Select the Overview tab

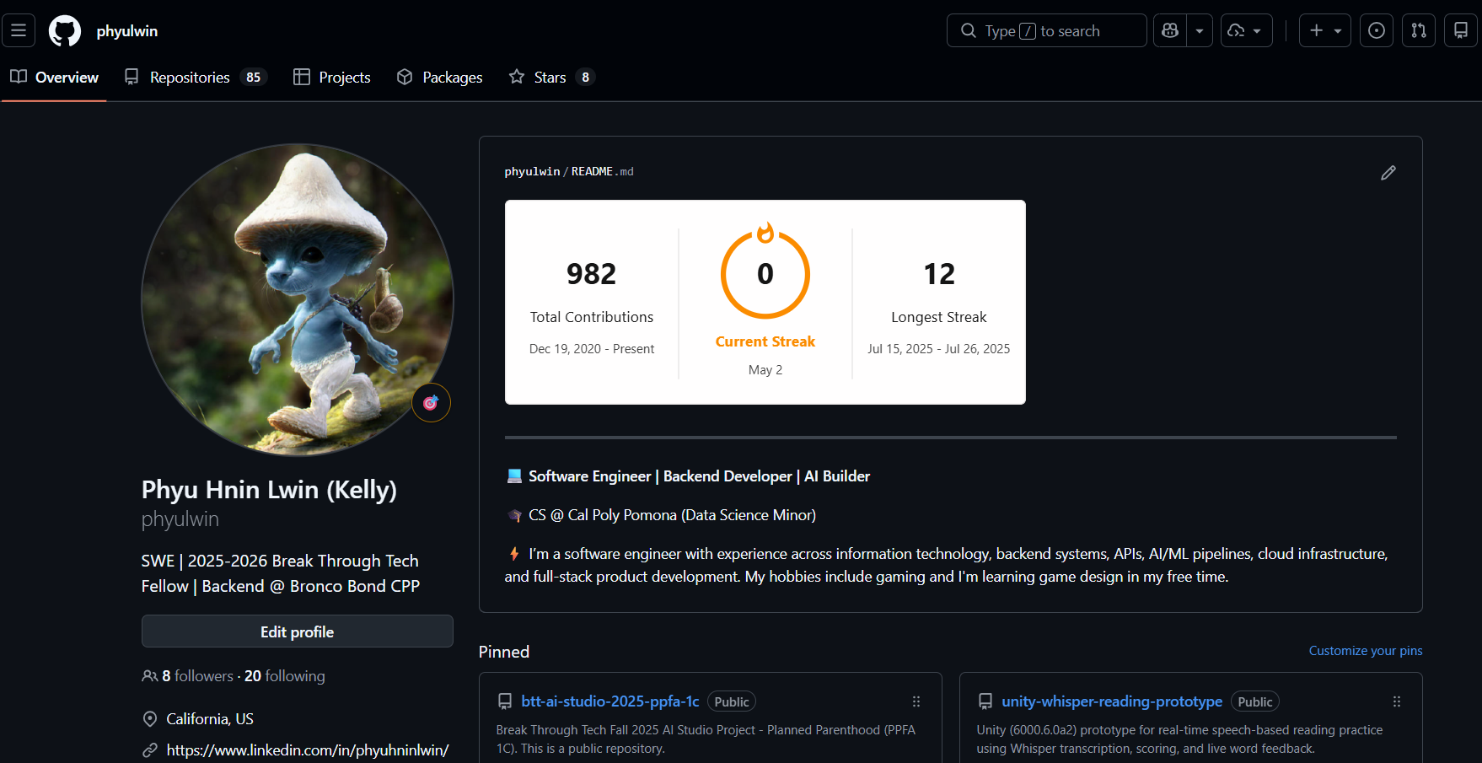click(54, 77)
